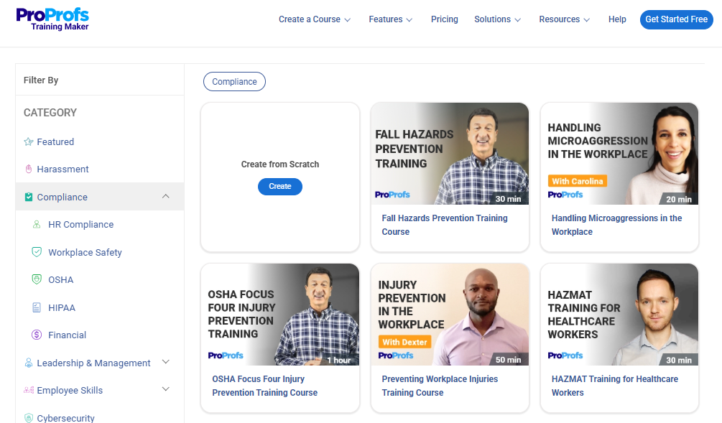The width and height of the screenshot is (722, 423).
Task: Click Get Started Free button
Action: [677, 19]
